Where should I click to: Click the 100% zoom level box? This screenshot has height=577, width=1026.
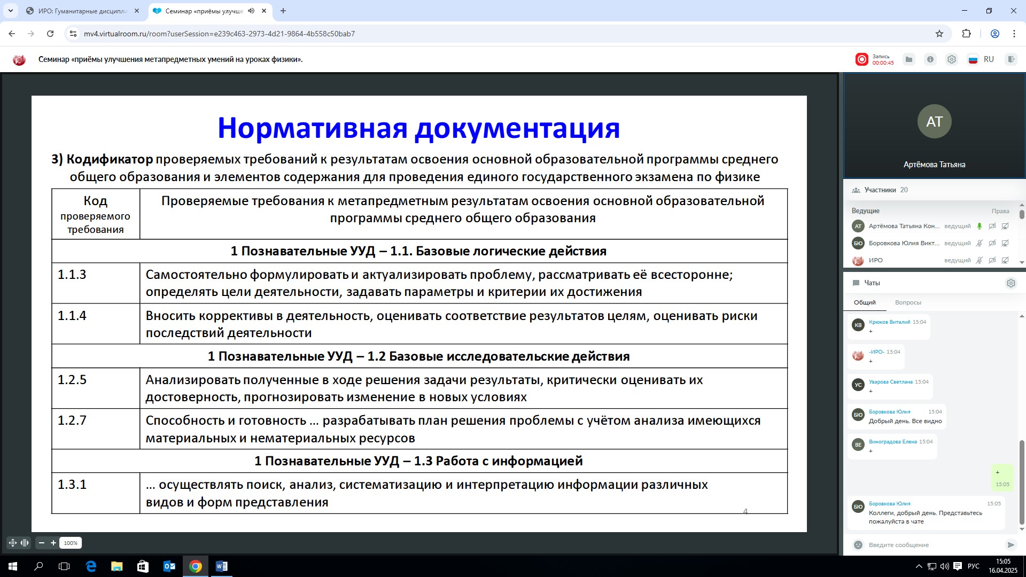[x=71, y=543]
